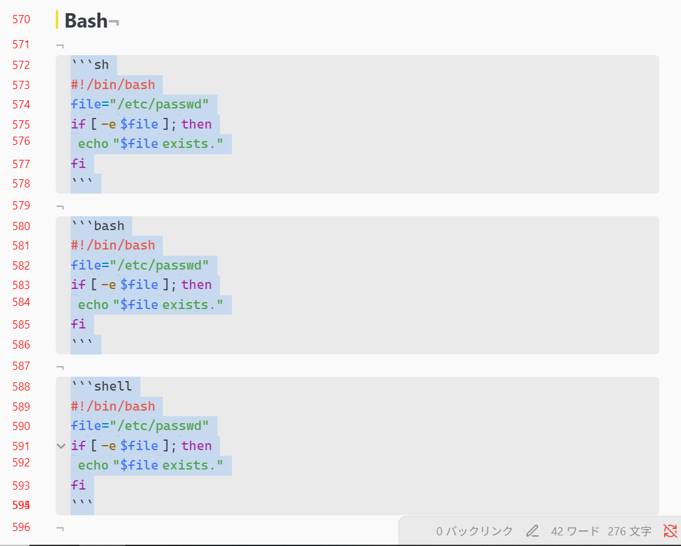This screenshot has height=546, width=681.
Task: Collapse the fold chevron beside line 591
Action: click(61, 446)
